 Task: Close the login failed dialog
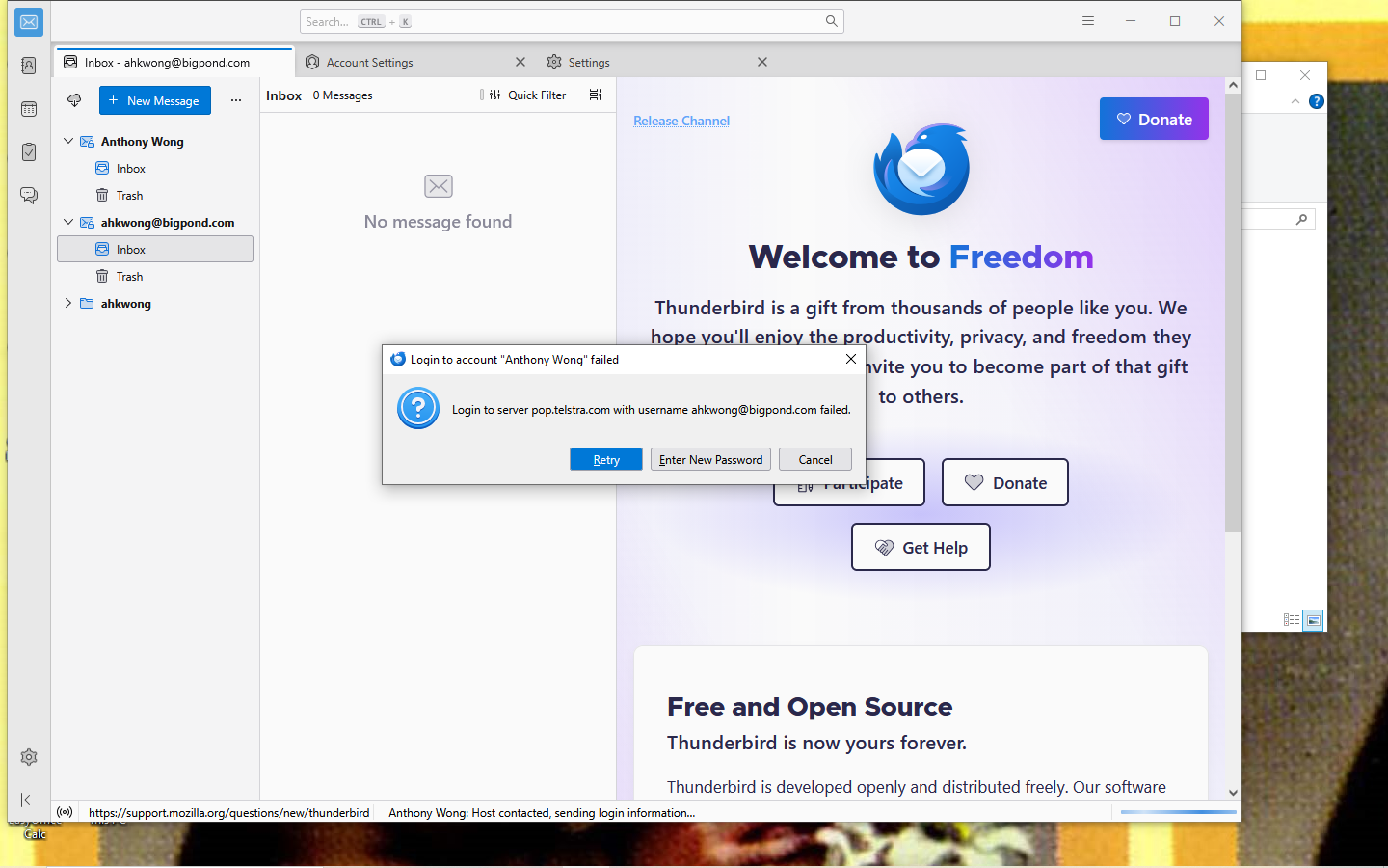click(851, 359)
